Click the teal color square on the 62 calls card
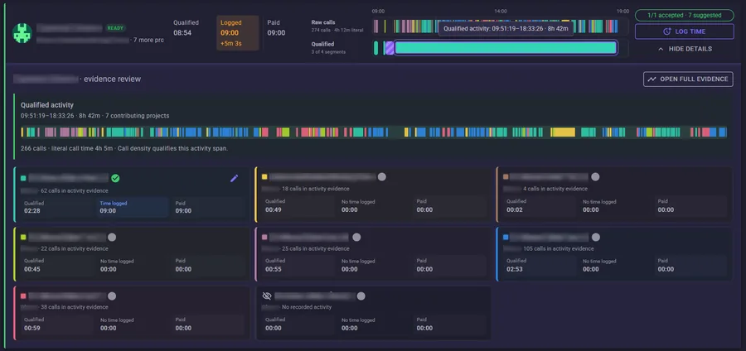The height and width of the screenshot is (351, 746). 23,179
